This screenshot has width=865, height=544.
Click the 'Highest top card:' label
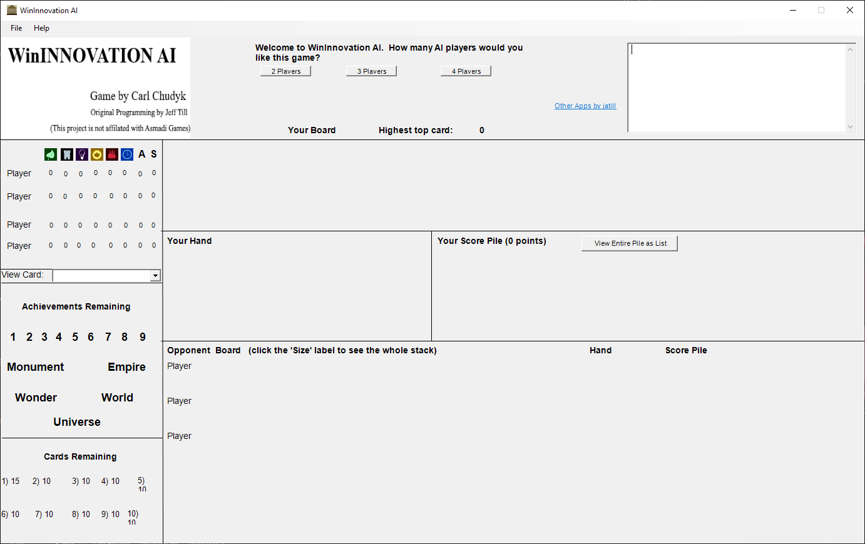(x=416, y=130)
